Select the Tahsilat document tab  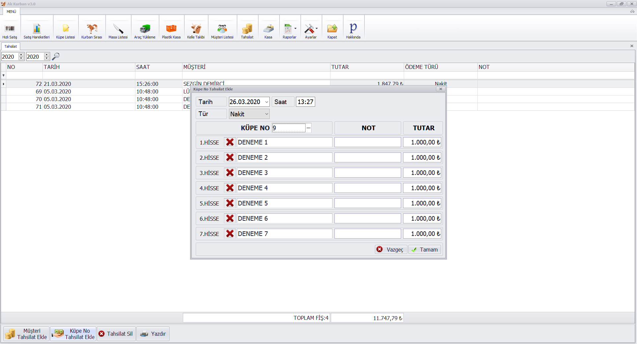coord(11,46)
